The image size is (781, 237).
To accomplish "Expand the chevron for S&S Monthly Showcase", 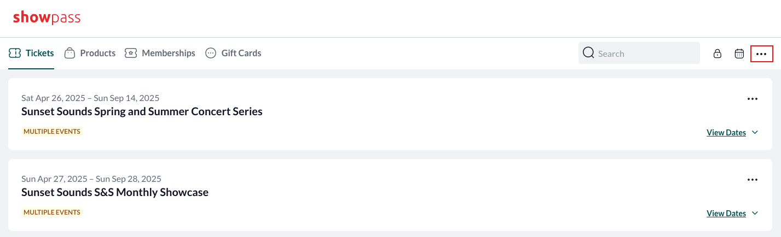I will tap(755, 213).
